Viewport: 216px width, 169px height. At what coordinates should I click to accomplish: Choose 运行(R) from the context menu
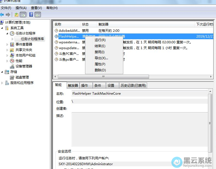point(104,40)
